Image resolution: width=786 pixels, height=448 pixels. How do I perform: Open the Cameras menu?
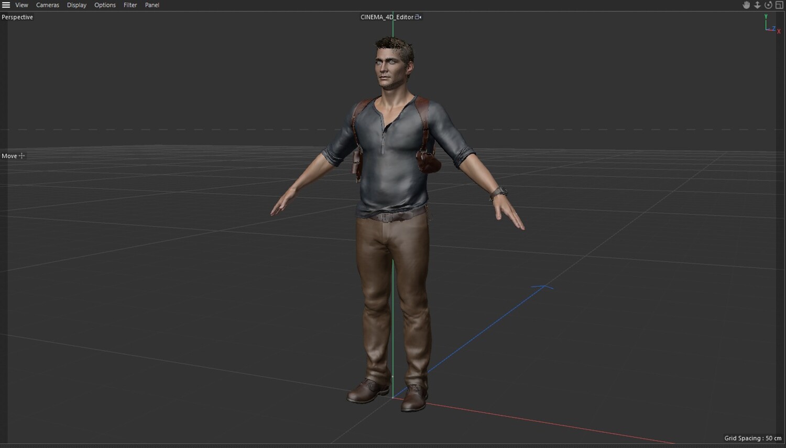point(48,5)
